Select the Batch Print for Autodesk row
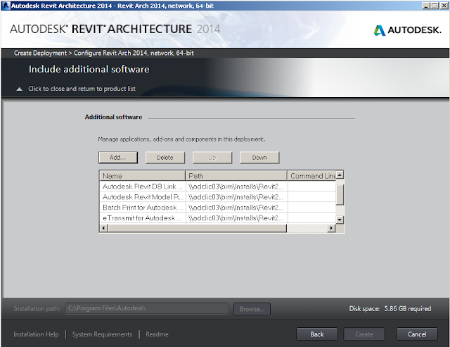The image size is (450, 347). coord(217,208)
